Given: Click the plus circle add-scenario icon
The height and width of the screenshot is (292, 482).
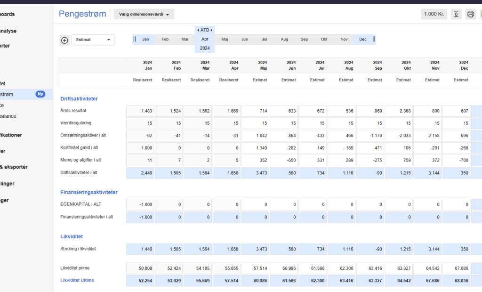Looking at the screenshot, I should 64,41.
